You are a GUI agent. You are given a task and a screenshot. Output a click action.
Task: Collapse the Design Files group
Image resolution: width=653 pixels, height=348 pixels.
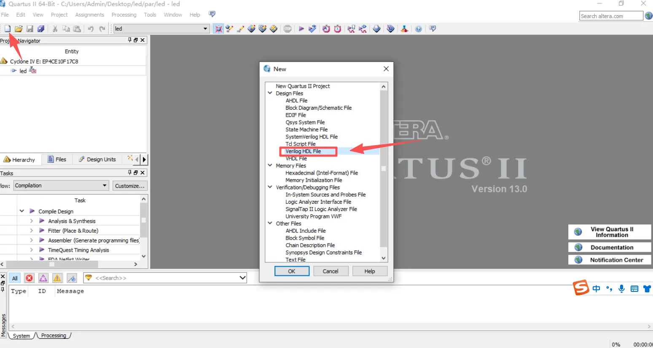[x=270, y=93]
